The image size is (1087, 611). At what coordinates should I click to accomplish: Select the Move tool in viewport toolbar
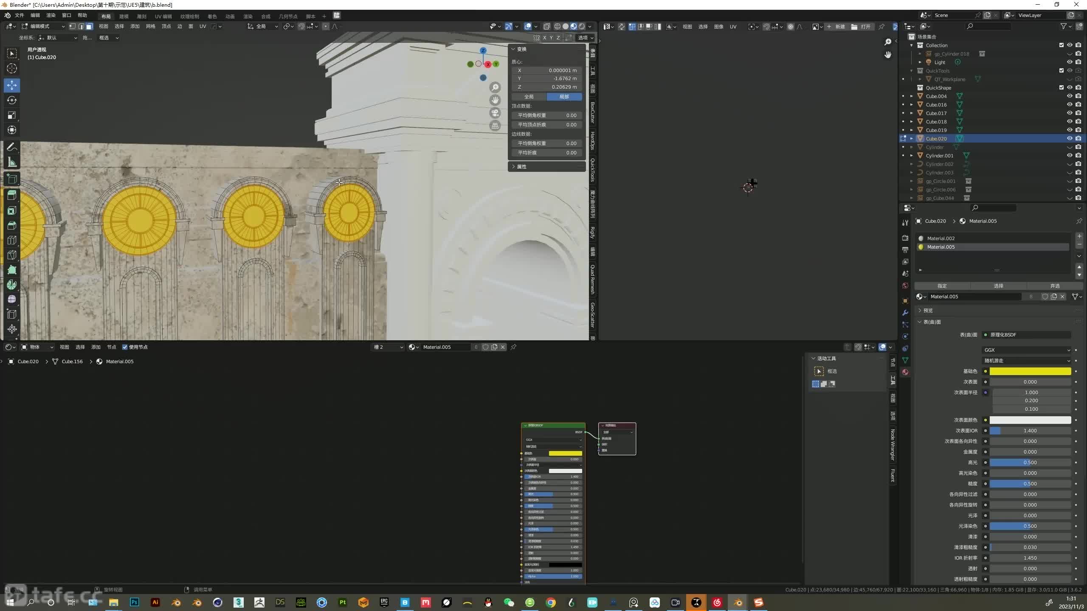pyautogui.click(x=12, y=85)
